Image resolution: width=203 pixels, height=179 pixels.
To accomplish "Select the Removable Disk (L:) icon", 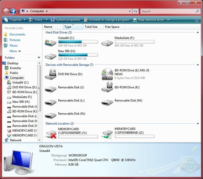I will [51, 102].
